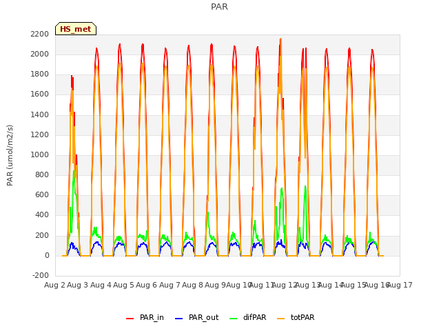
Task: Click the Aug 3 x-axis label
Action: click(x=78, y=285)
